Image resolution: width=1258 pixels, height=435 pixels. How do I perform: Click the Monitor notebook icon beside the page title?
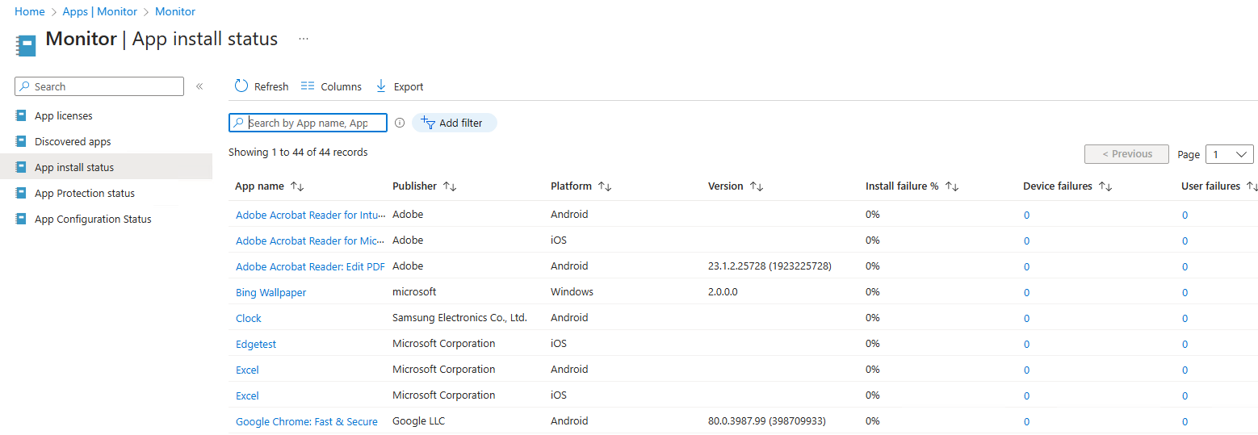click(x=26, y=45)
